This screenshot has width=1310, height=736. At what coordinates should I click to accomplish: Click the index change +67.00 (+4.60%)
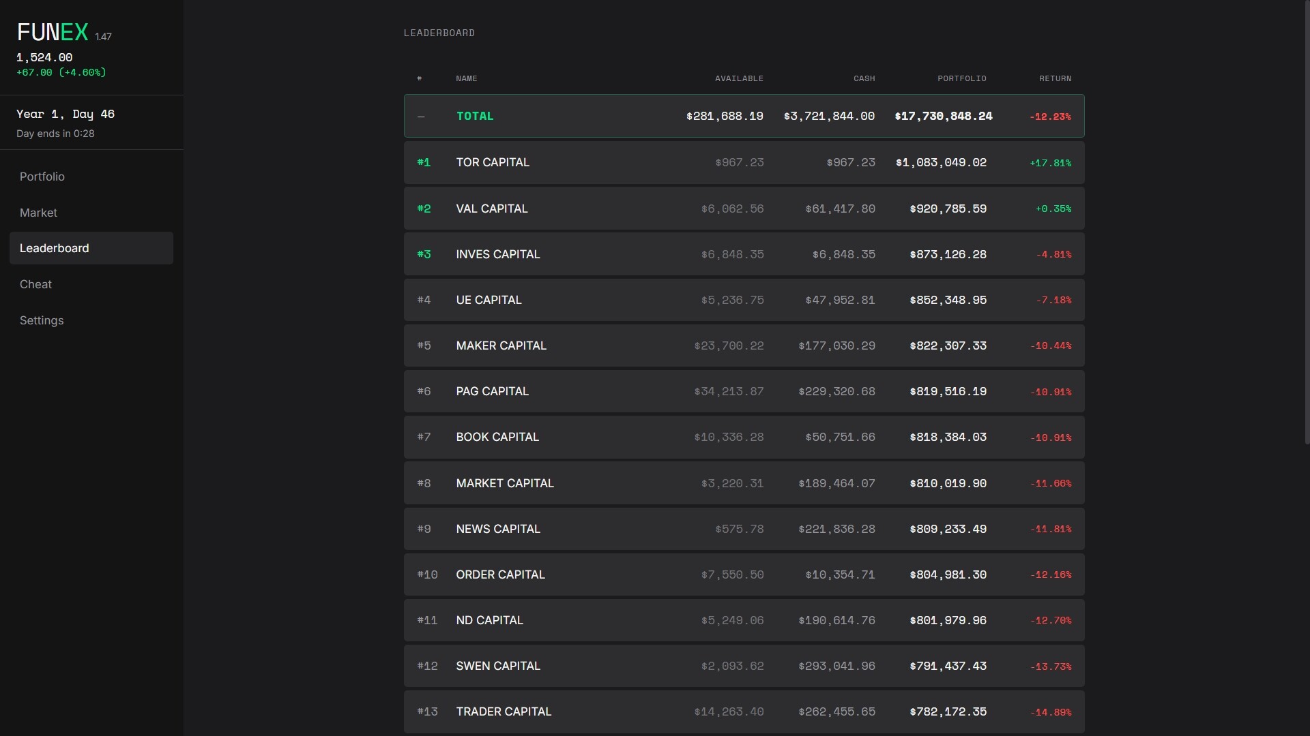point(61,72)
